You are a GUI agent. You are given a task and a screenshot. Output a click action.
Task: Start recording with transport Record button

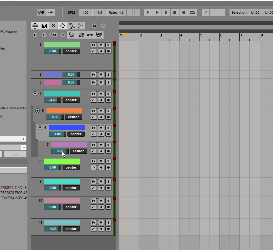183,12
